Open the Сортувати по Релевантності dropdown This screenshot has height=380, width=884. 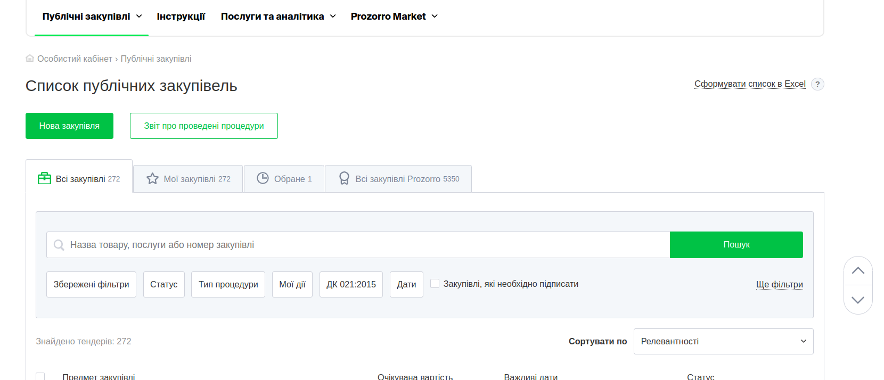723,341
